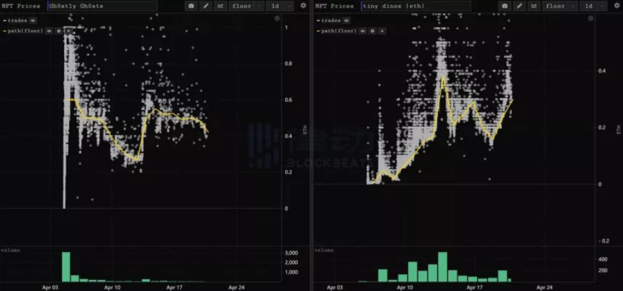Click camera snapshot icon on Gh0stly Gh0sts chart

191,6
